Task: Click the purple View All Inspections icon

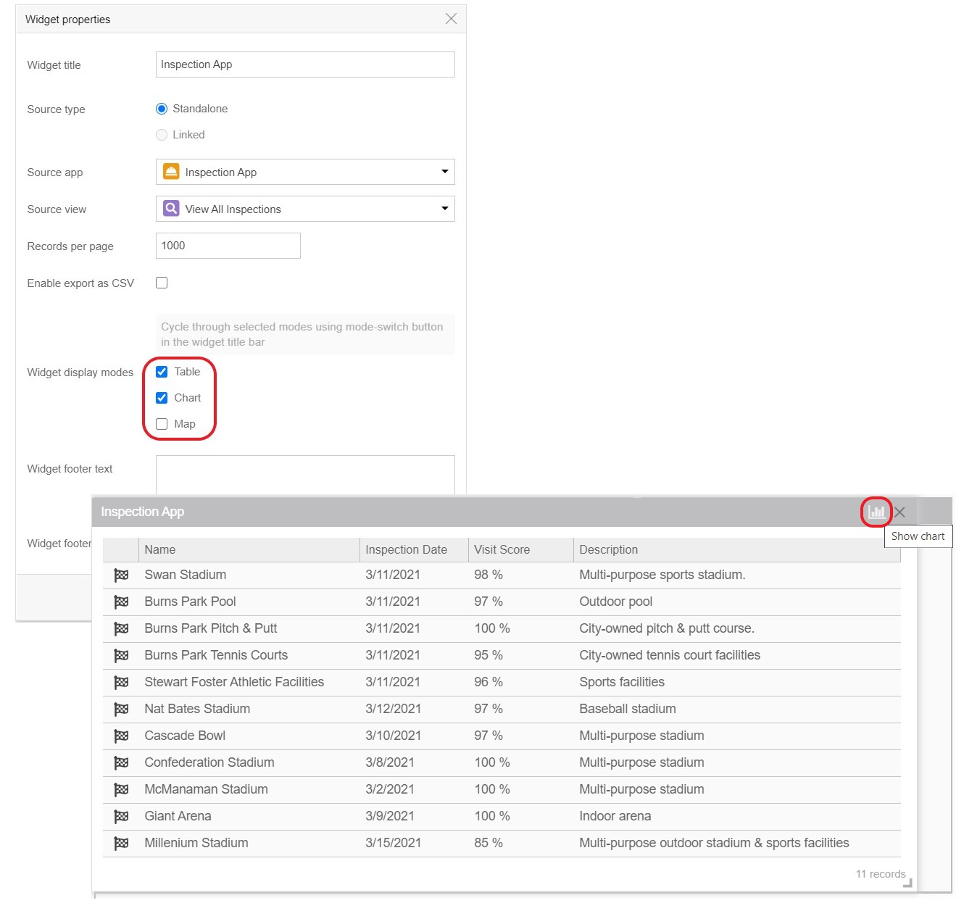Action: pyautogui.click(x=171, y=209)
